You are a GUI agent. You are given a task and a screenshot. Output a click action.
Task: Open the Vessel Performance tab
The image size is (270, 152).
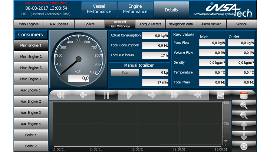tap(99, 10)
